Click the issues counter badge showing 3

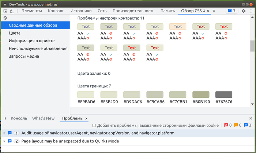point(229,11)
